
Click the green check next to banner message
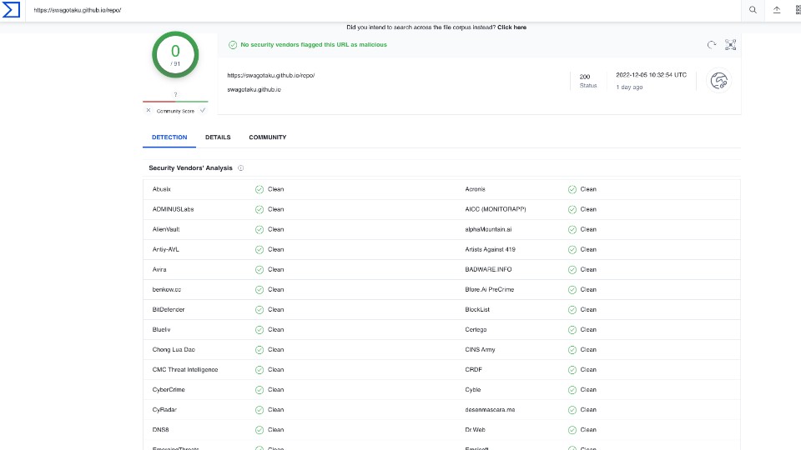[x=233, y=45]
